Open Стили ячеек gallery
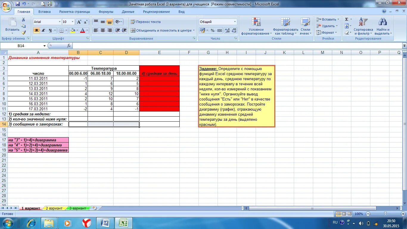The height and width of the screenshot is (229, 407). click(305, 26)
